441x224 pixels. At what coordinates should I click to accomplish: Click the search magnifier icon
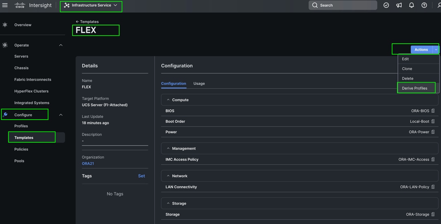[x=315, y=5]
